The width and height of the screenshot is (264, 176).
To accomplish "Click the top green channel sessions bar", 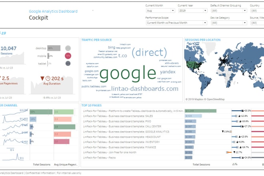I will 41,112.
